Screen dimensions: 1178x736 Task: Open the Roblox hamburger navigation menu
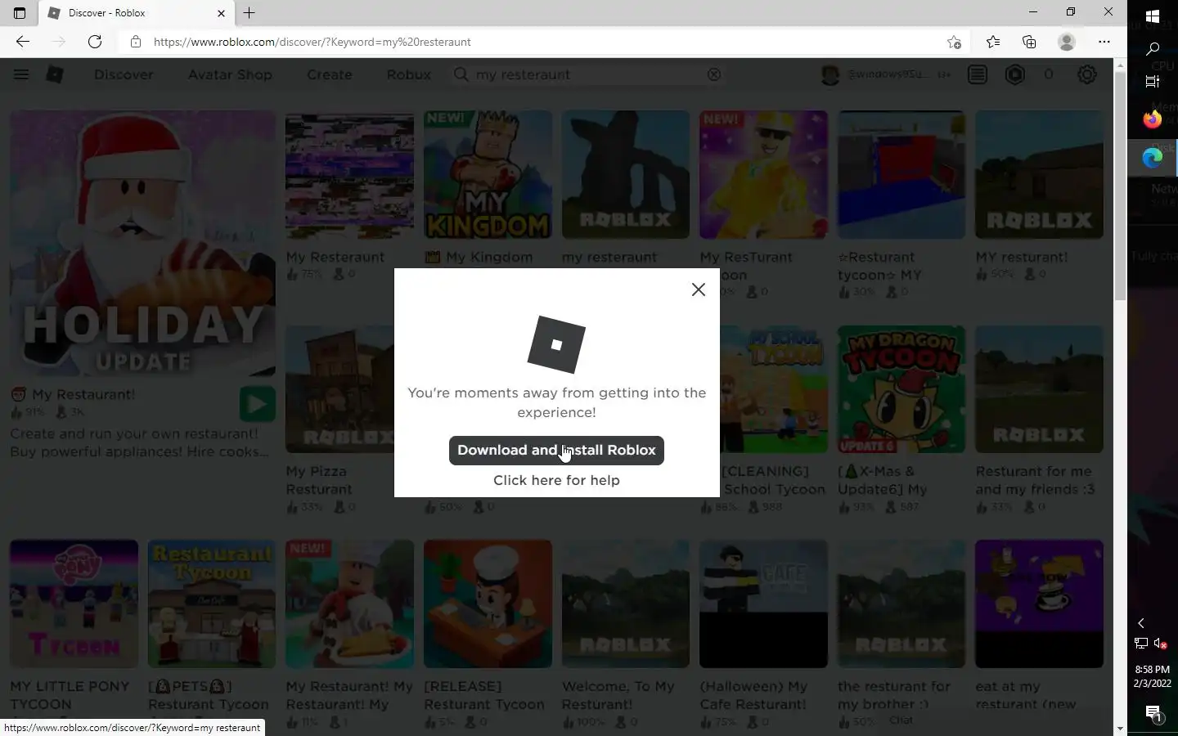pos(21,74)
